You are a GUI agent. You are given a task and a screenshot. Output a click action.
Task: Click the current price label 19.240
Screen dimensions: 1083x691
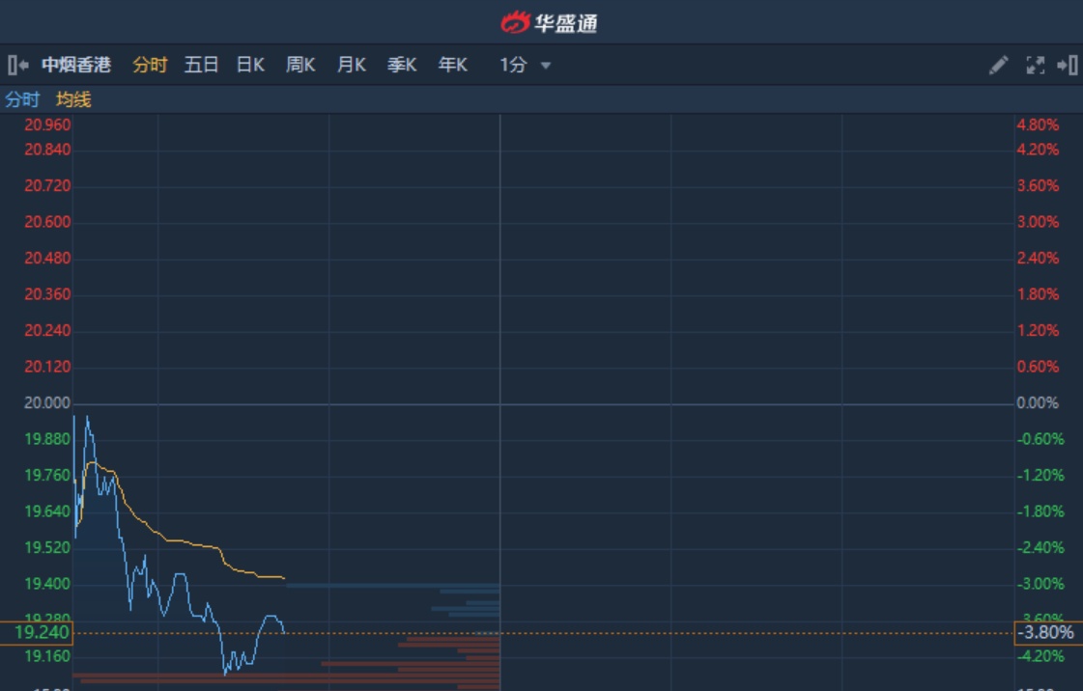tap(36, 632)
